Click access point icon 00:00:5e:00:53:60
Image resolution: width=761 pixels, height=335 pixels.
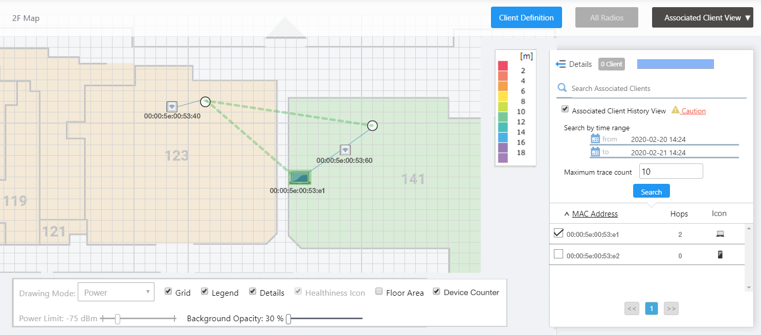pos(345,150)
